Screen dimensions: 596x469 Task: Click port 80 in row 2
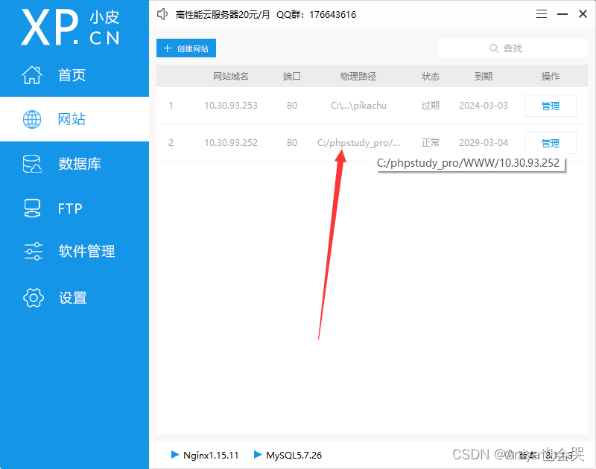[x=292, y=142]
